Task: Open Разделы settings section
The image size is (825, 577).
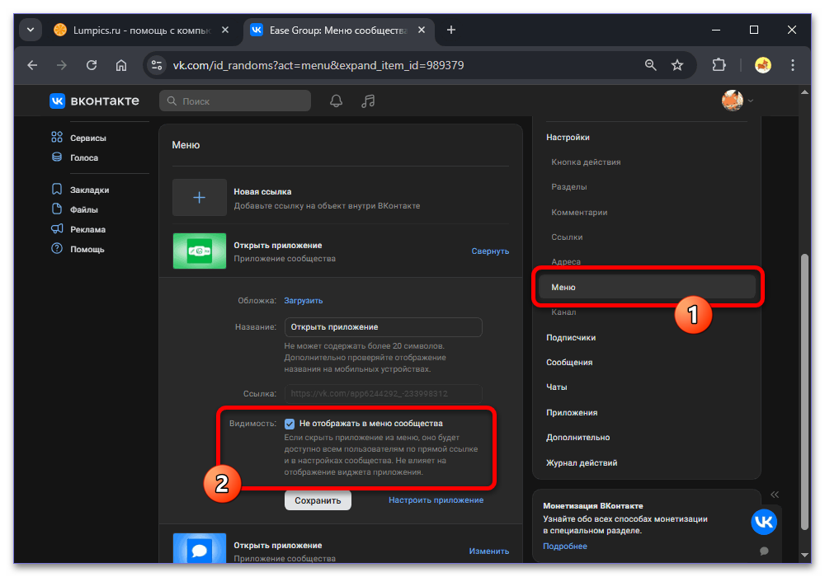Action: (x=568, y=186)
